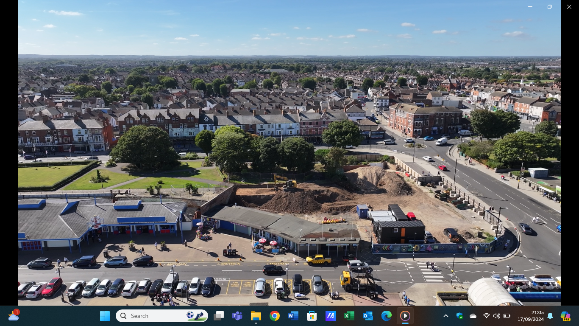Viewport: 579px width, 326px height.
Task: Open OneDrive cloud status in tray
Action: pos(473,316)
